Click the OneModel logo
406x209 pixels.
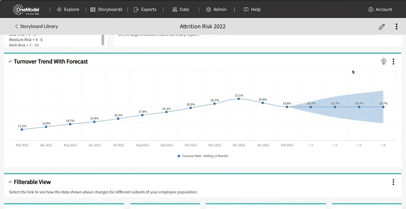pyautogui.click(x=26, y=10)
